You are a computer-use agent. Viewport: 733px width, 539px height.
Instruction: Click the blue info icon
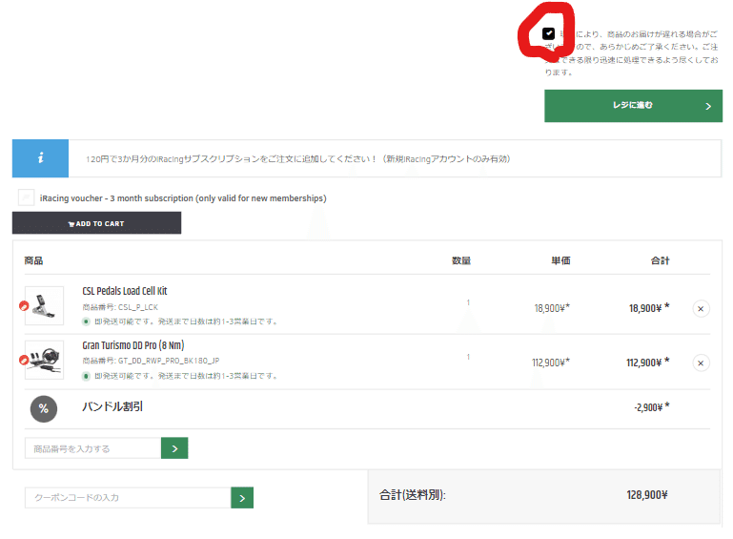(x=41, y=158)
